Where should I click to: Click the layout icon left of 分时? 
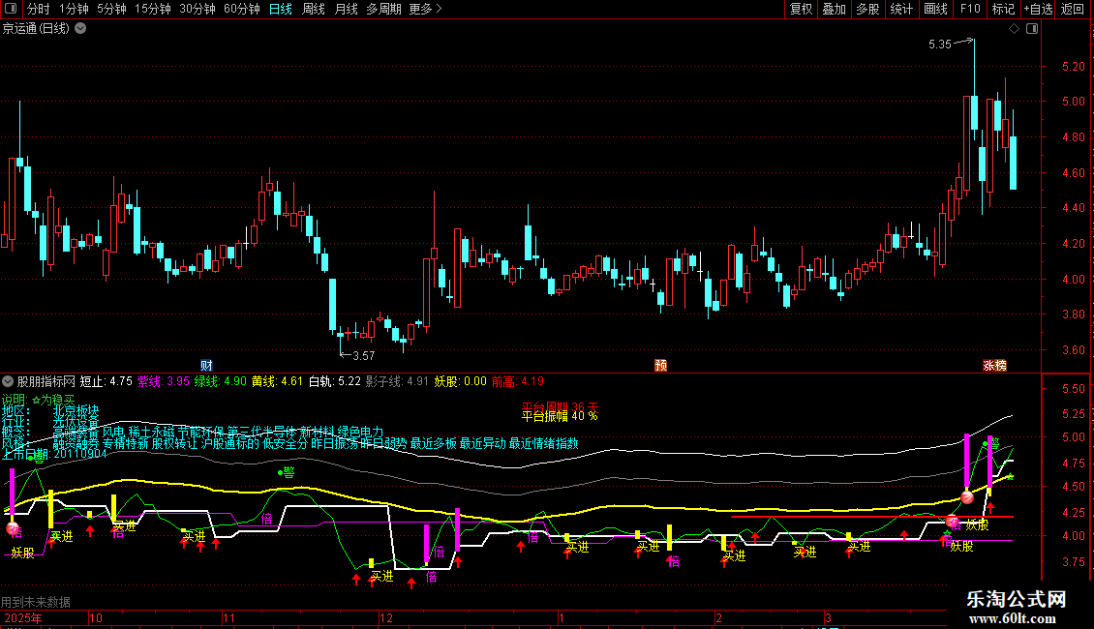point(10,10)
